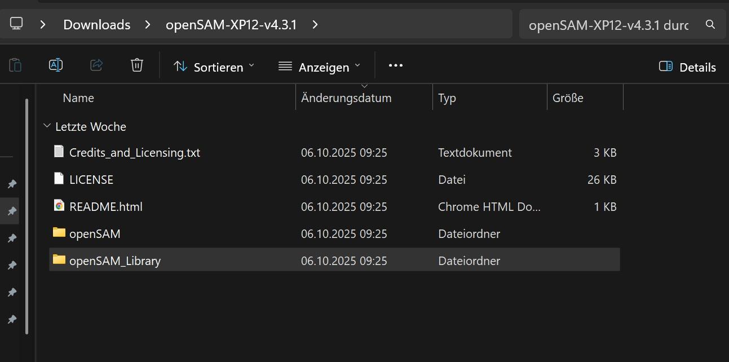Select the openSAM folder
The height and width of the screenshot is (362, 729).
pyautogui.click(x=94, y=234)
